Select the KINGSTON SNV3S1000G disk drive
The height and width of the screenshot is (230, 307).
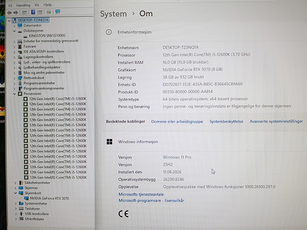(x=47, y=36)
